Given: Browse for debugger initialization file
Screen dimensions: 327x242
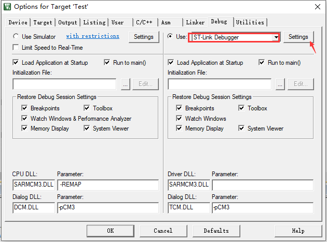Looking at the screenshot, I should (x=280, y=84).
